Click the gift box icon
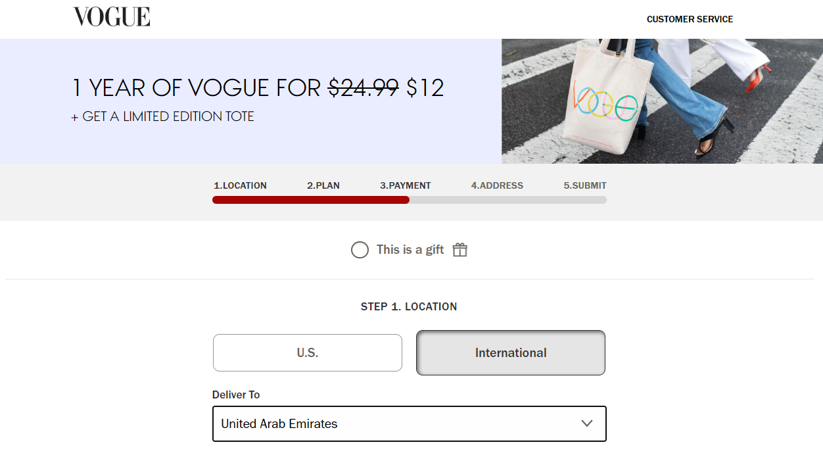Viewport: 823px width, 455px height. point(460,250)
